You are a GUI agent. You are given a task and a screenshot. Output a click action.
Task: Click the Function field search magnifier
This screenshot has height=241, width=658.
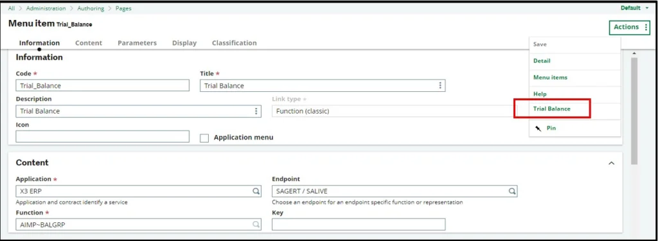[x=256, y=225]
